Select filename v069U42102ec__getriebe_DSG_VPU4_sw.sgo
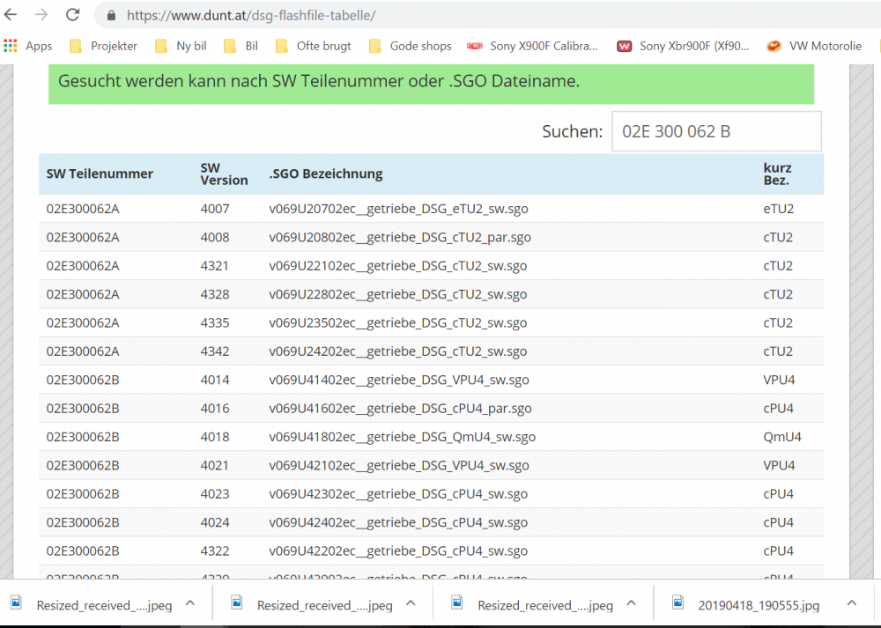This screenshot has width=881, height=628. click(399, 466)
